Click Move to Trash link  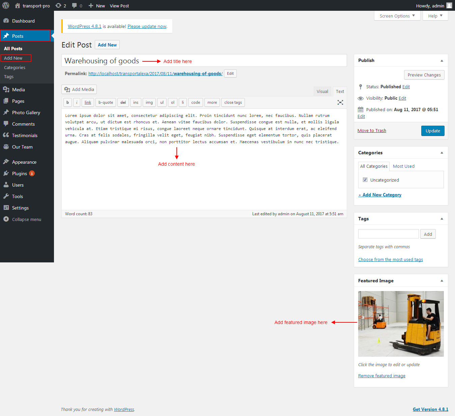coord(372,131)
